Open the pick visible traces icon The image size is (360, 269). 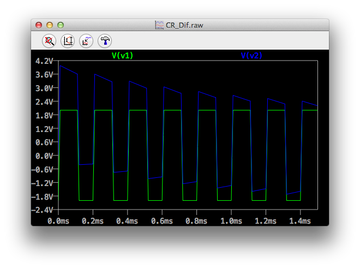[86, 40]
